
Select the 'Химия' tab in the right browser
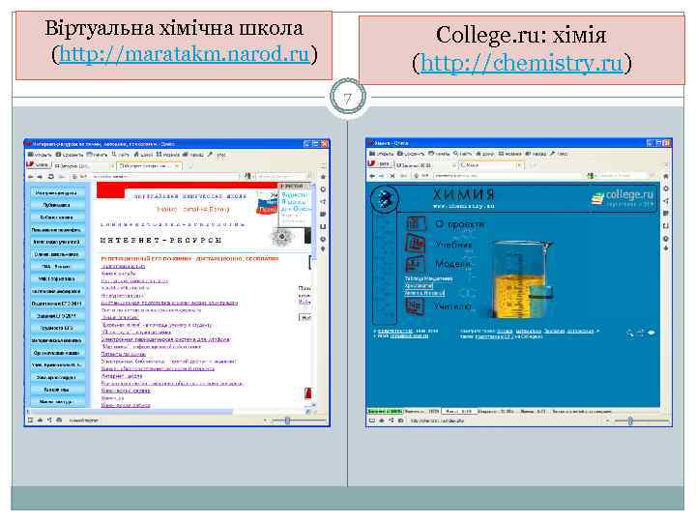click(x=490, y=164)
